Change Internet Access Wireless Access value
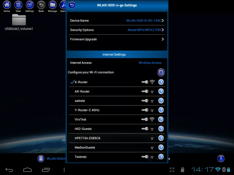 pos(150,63)
